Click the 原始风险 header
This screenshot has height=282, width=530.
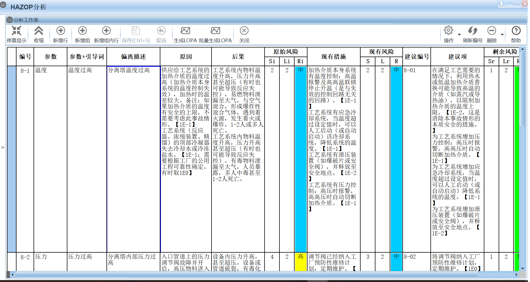point(286,52)
